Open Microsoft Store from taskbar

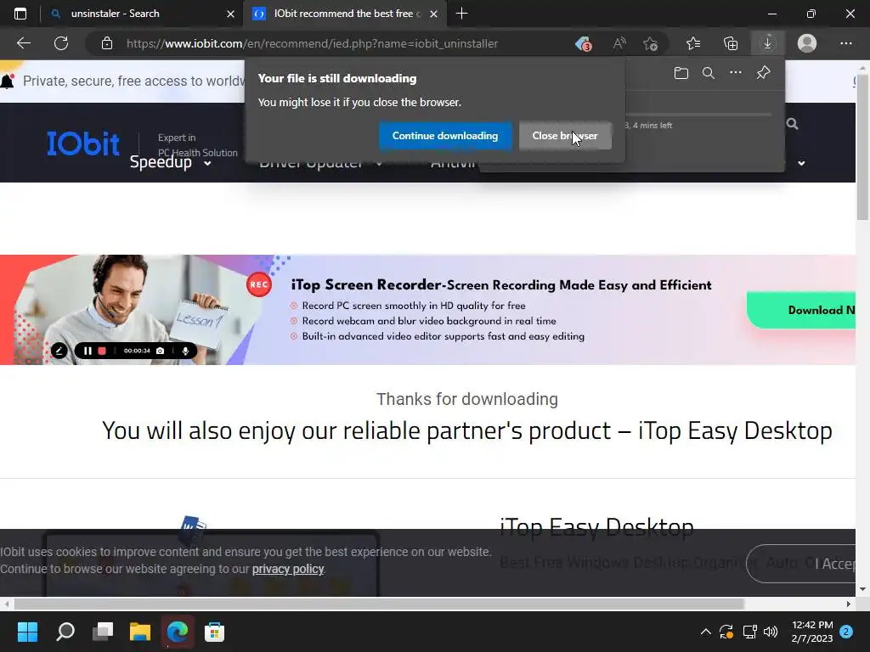214,632
